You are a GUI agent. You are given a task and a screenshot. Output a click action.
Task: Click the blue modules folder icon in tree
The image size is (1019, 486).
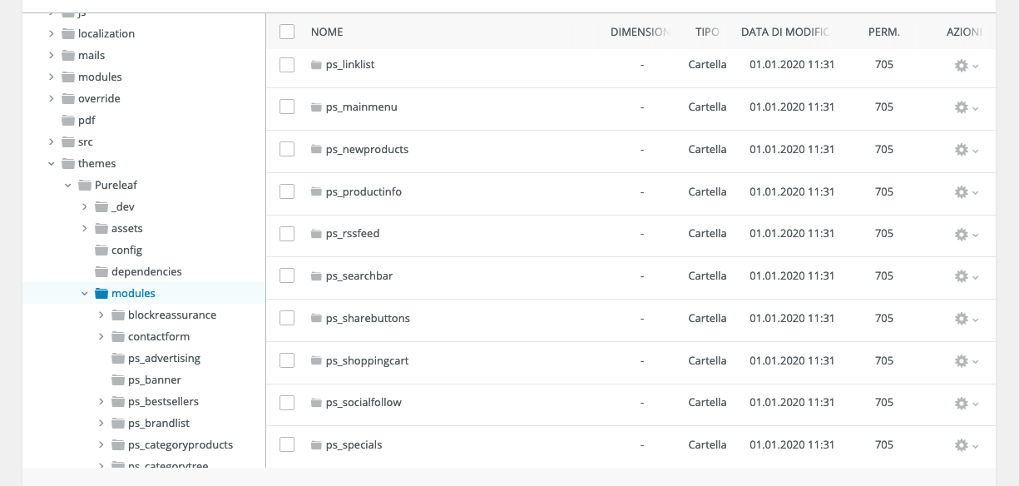tap(101, 294)
